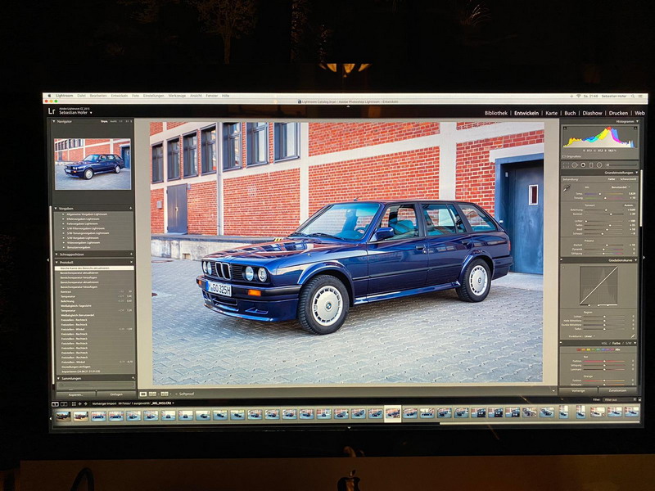Click the plus icon on Sammlungen panel
Viewport: 655px width, 491px height.
click(131, 378)
